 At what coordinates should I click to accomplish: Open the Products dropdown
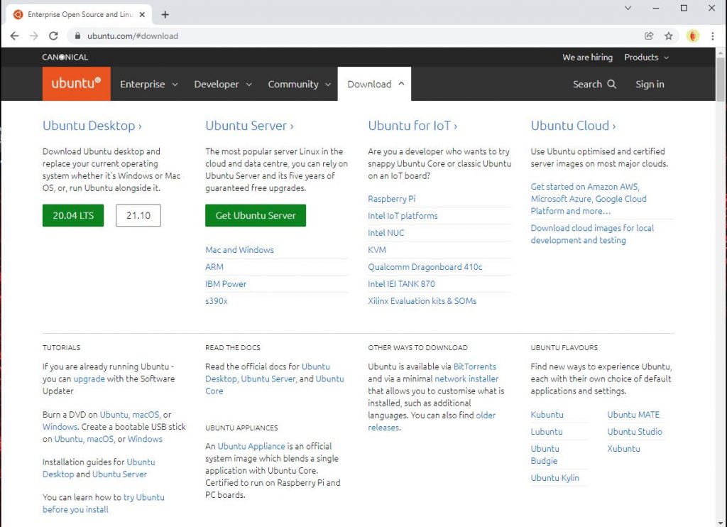click(646, 57)
